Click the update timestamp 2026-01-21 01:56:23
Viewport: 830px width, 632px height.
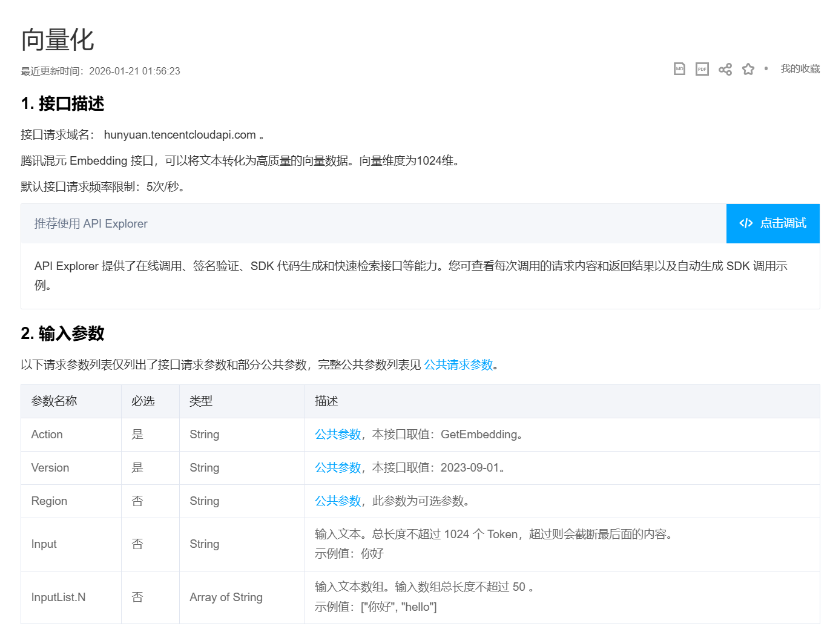tap(134, 71)
